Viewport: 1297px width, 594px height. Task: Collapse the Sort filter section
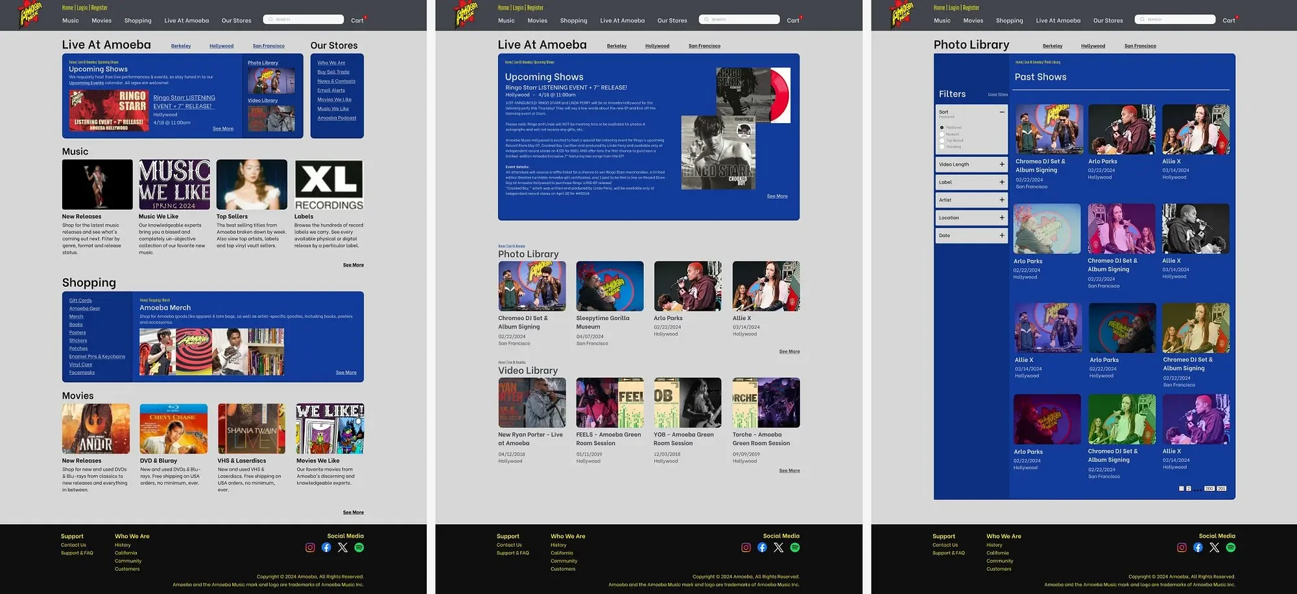(x=1002, y=112)
